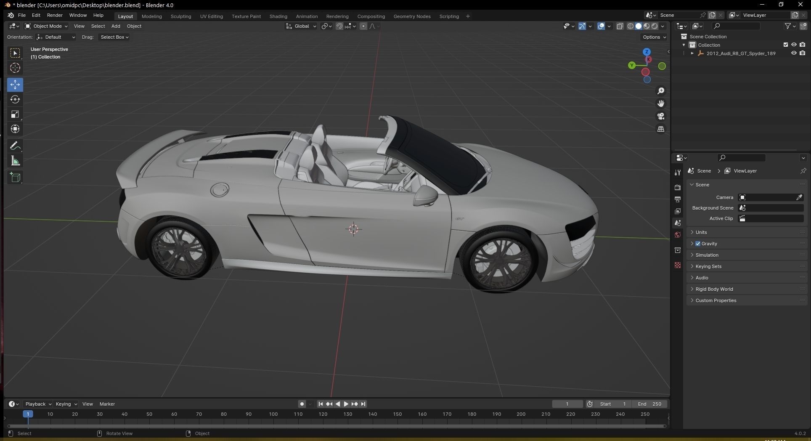Click the Zoom viewport icon
The width and height of the screenshot is (811, 441).
click(x=661, y=91)
